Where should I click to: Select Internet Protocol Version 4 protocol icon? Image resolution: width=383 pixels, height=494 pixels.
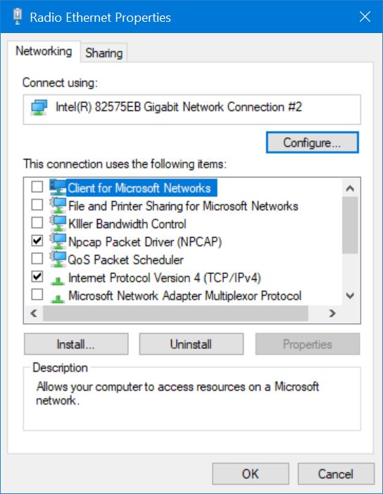(x=58, y=280)
